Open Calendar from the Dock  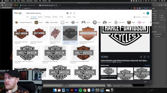click(59, 90)
